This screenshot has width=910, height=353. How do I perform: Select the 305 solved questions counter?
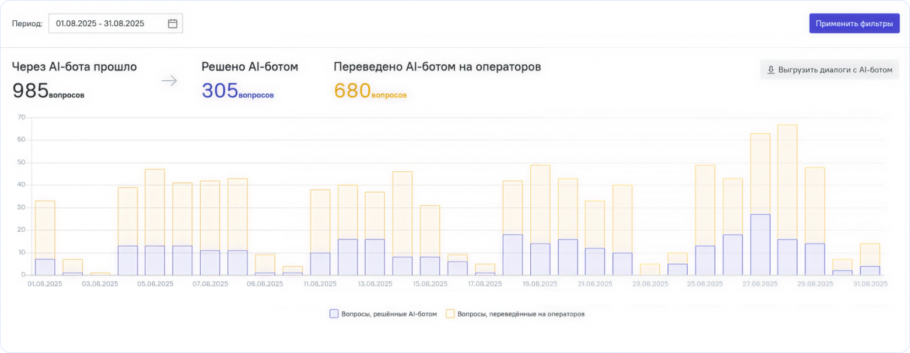pos(237,91)
